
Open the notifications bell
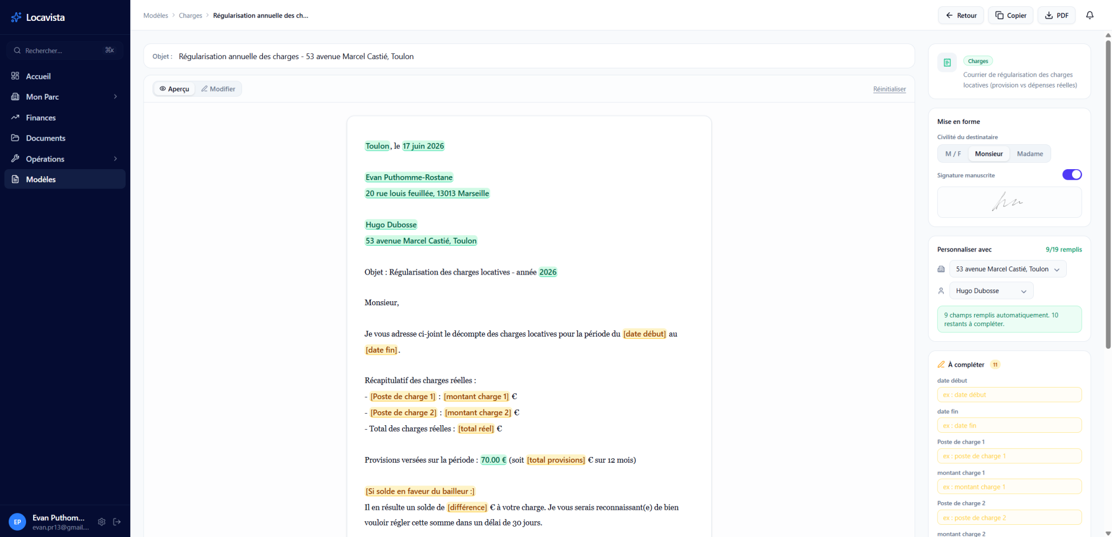(1089, 16)
